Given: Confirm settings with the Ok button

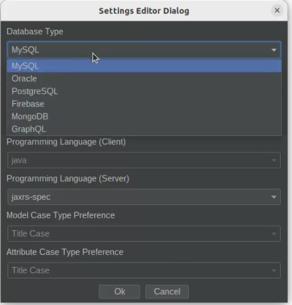Looking at the screenshot, I should (119, 292).
